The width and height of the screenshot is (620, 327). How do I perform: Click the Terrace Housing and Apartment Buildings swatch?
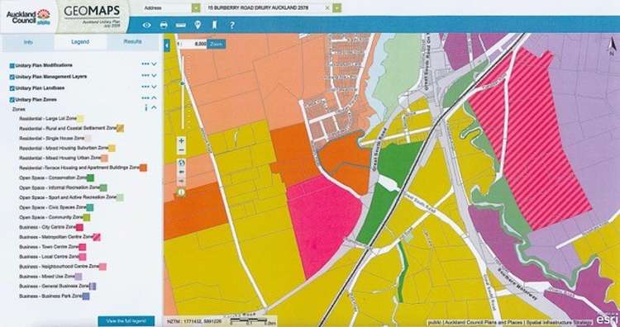143,168
